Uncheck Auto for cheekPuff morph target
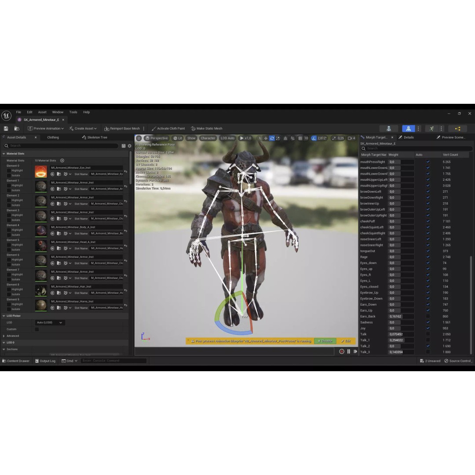The width and height of the screenshot is (475, 475). click(428, 221)
